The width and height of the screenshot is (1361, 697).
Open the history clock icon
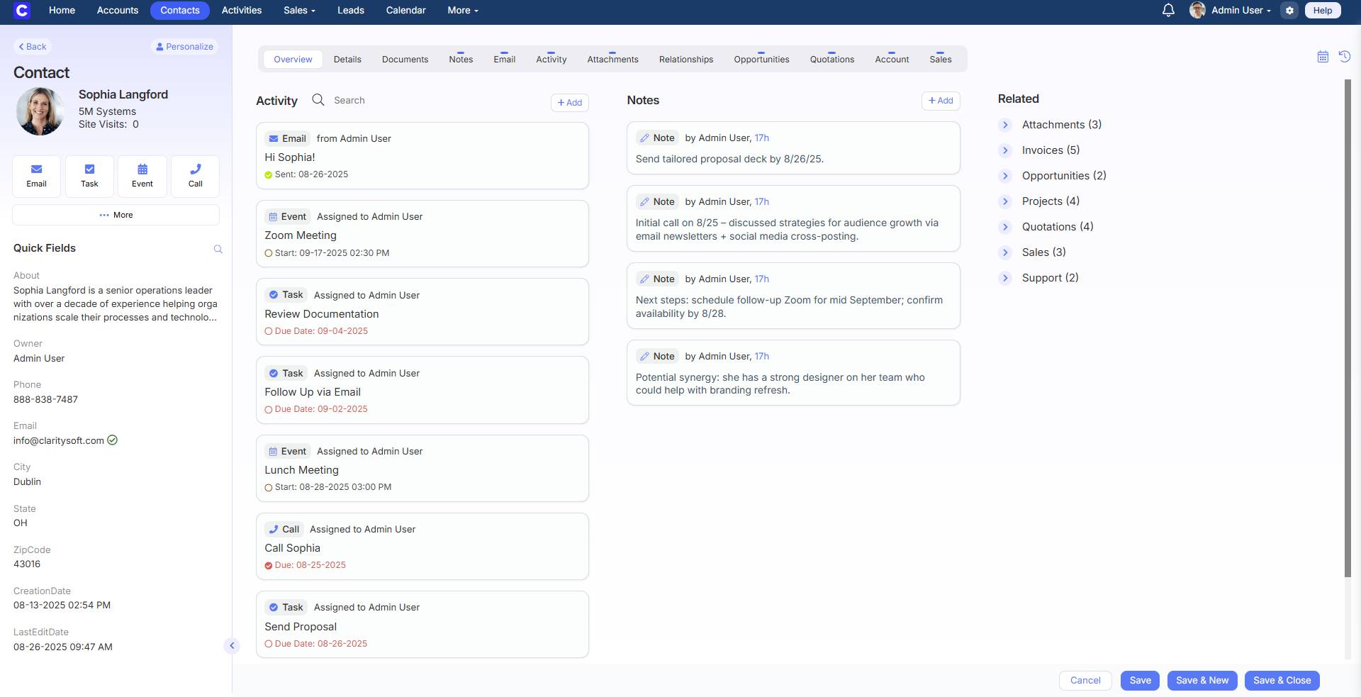click(1344, 56)
